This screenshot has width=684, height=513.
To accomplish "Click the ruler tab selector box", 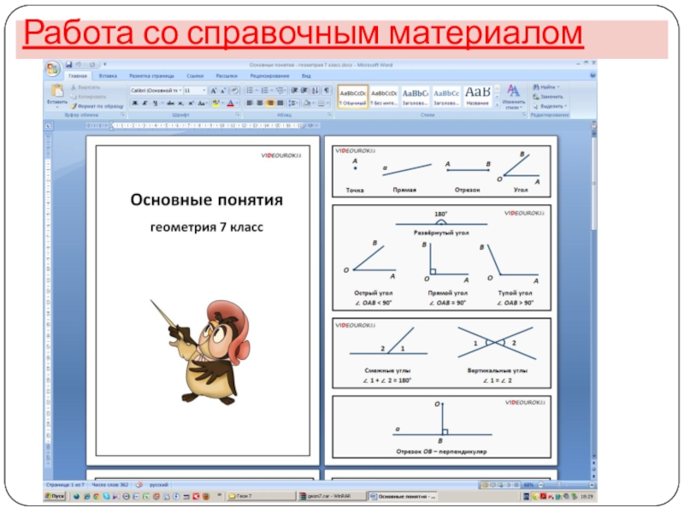I will 49,126.
